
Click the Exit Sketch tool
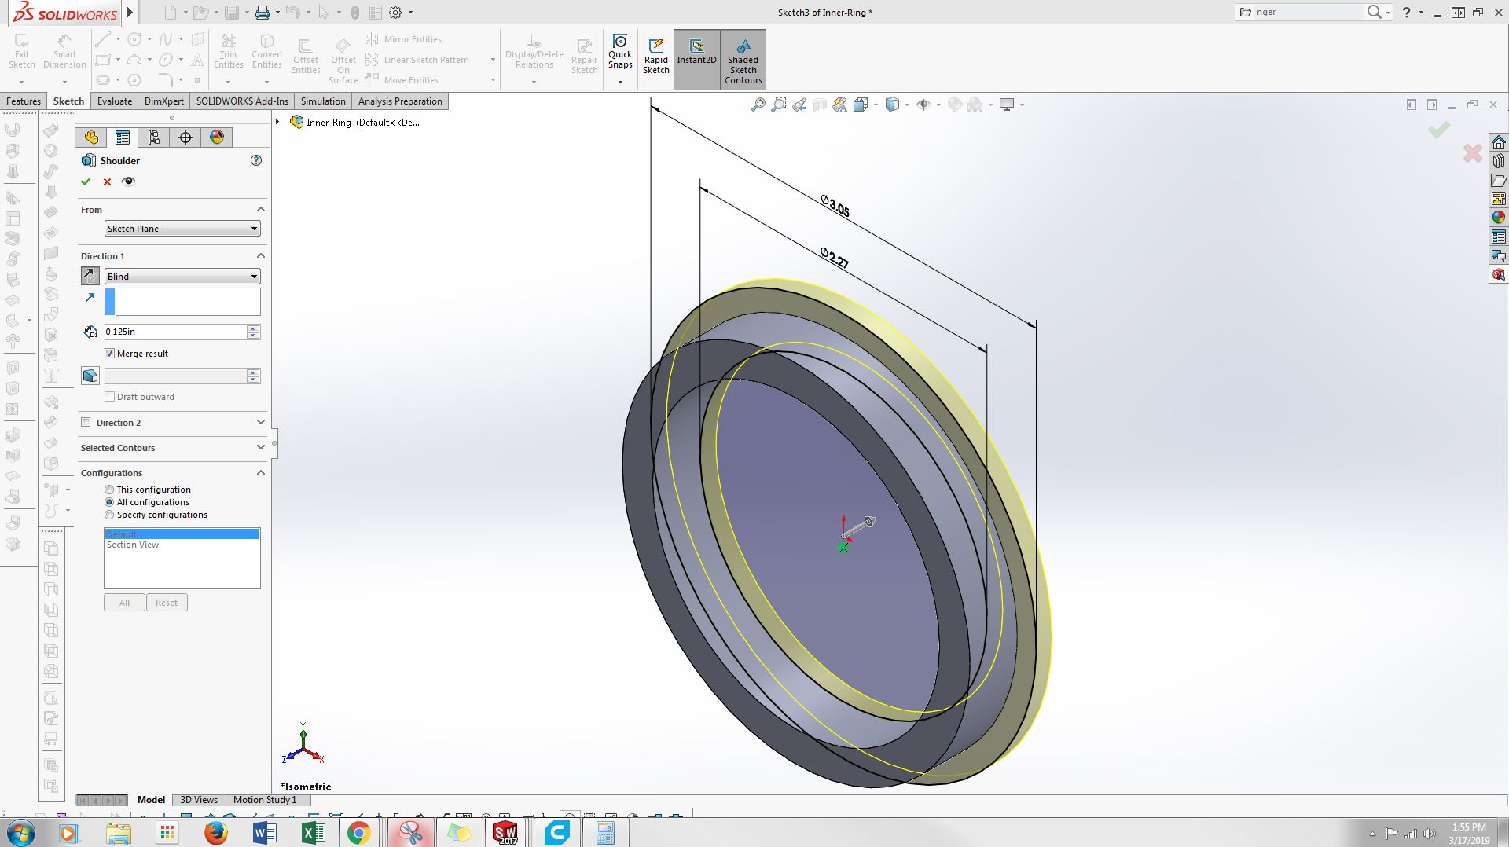[22, 51]
